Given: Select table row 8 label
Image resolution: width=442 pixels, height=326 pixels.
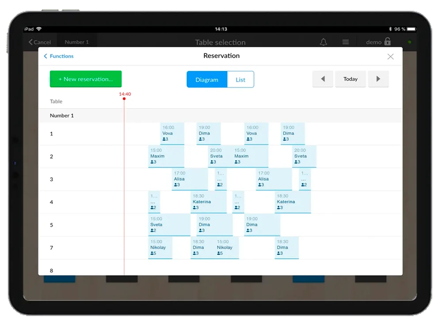Looking at the screenshot, I should 51,270.
